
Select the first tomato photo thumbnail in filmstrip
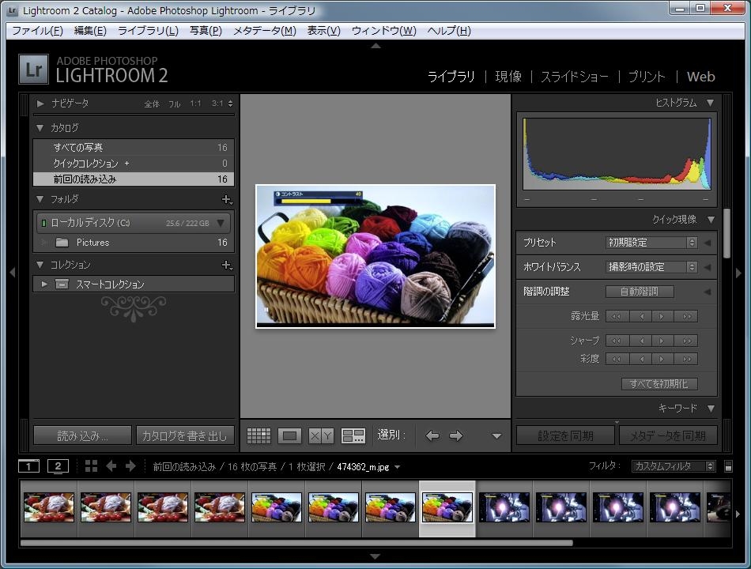(x=49, y=507)
